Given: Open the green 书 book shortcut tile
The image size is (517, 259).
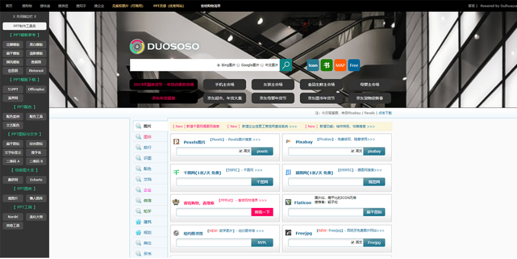Looking at the screenshot, I should click(326, 65).
